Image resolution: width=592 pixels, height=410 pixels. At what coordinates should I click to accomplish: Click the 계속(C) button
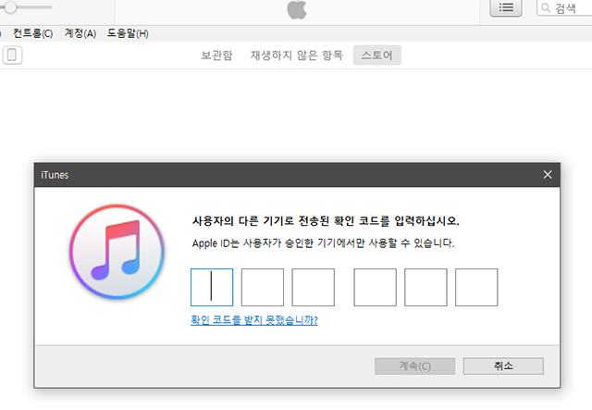[x=414, y=367]
